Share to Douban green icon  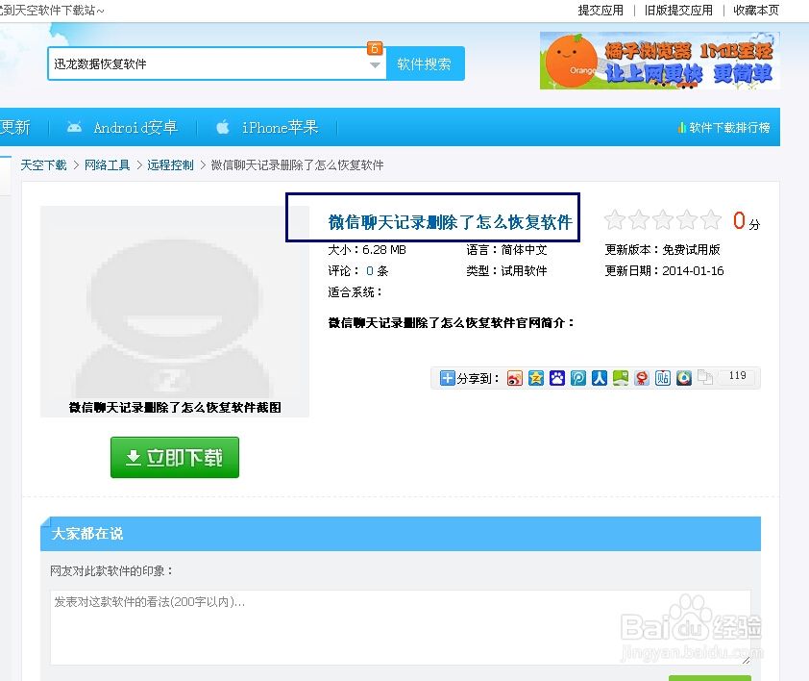pyautogui.click(x=620, y=378)
